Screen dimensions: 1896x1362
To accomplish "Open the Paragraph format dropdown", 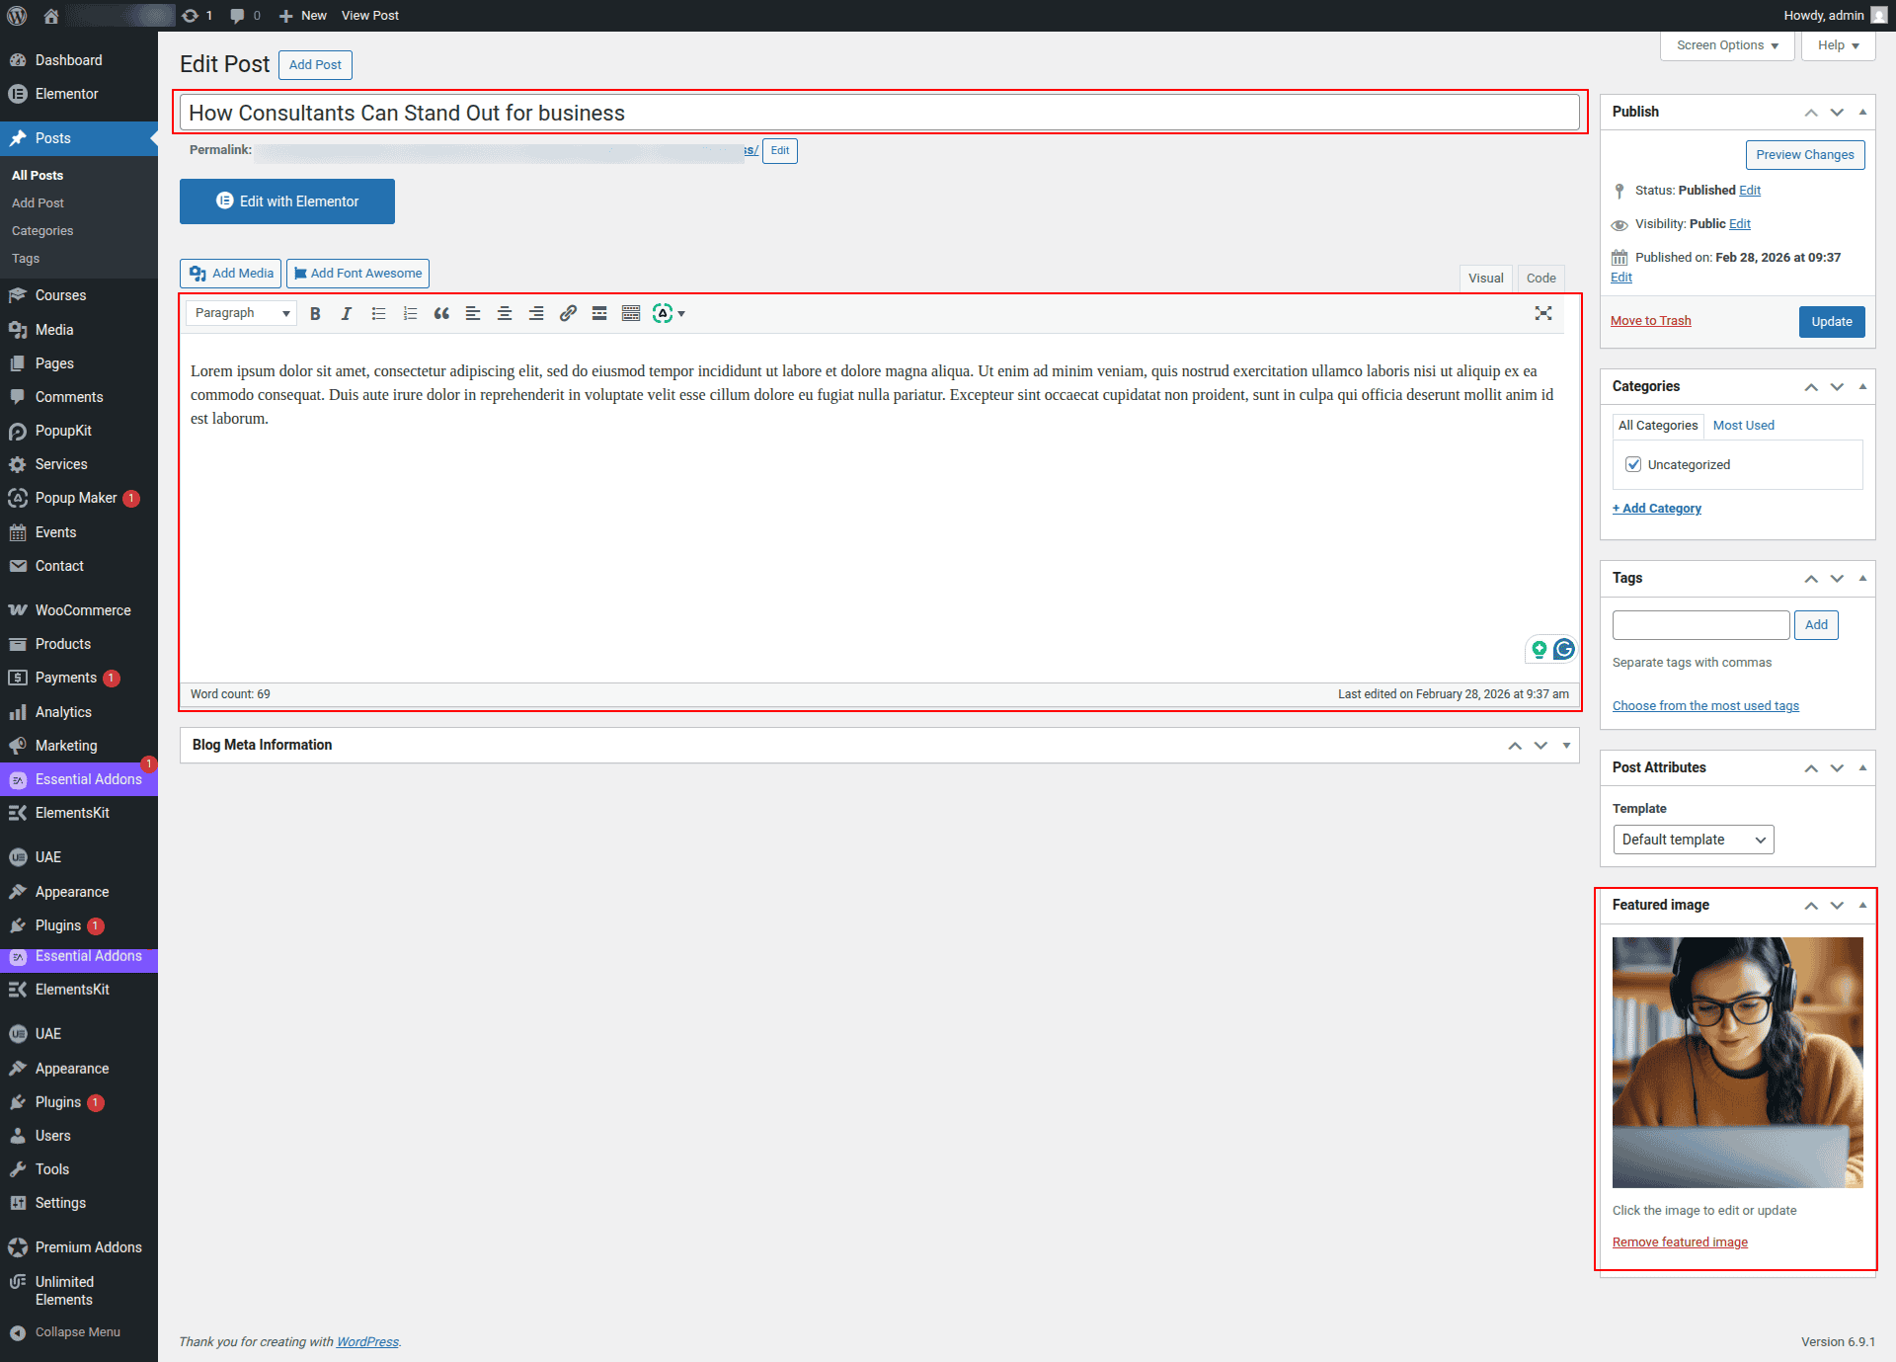I will 242,313.
